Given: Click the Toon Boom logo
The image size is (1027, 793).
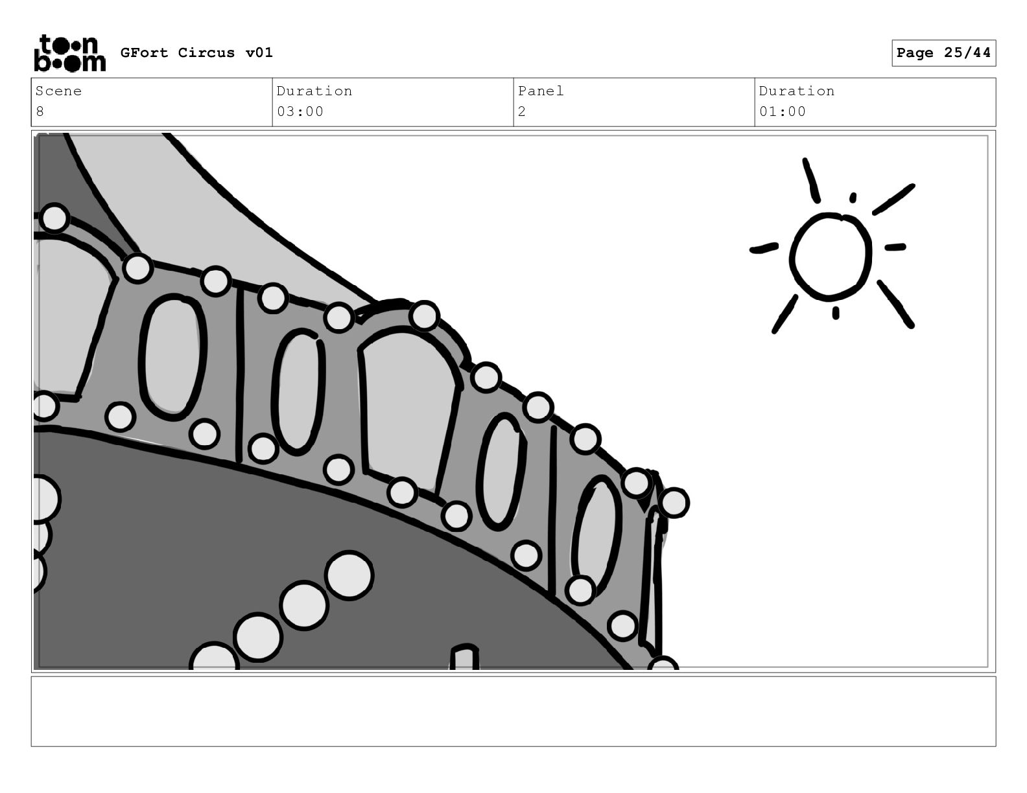Looking at the screenshot, I should click(x=69, y=52).
